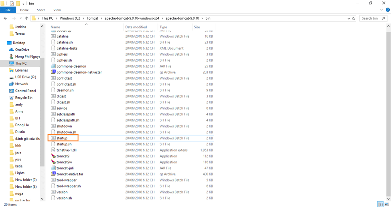Refresh the bin folder view

354,18
